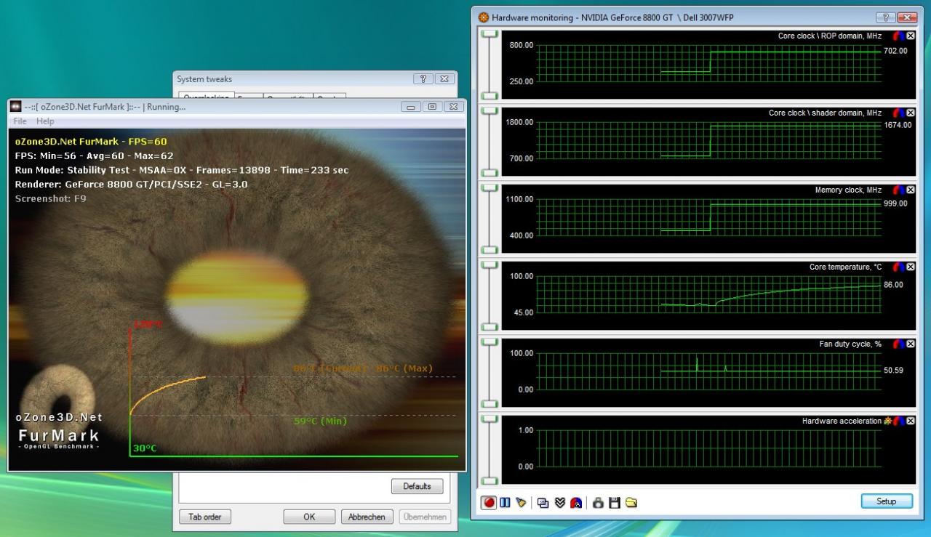Click the 'Fan duty cycle, %' graph label
The image size is (931, 537).
tap(850, 344)
